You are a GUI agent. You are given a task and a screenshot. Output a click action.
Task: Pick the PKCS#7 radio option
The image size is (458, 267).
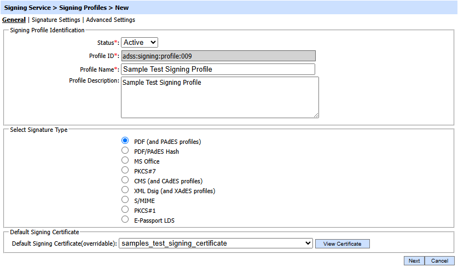[125, 170]
